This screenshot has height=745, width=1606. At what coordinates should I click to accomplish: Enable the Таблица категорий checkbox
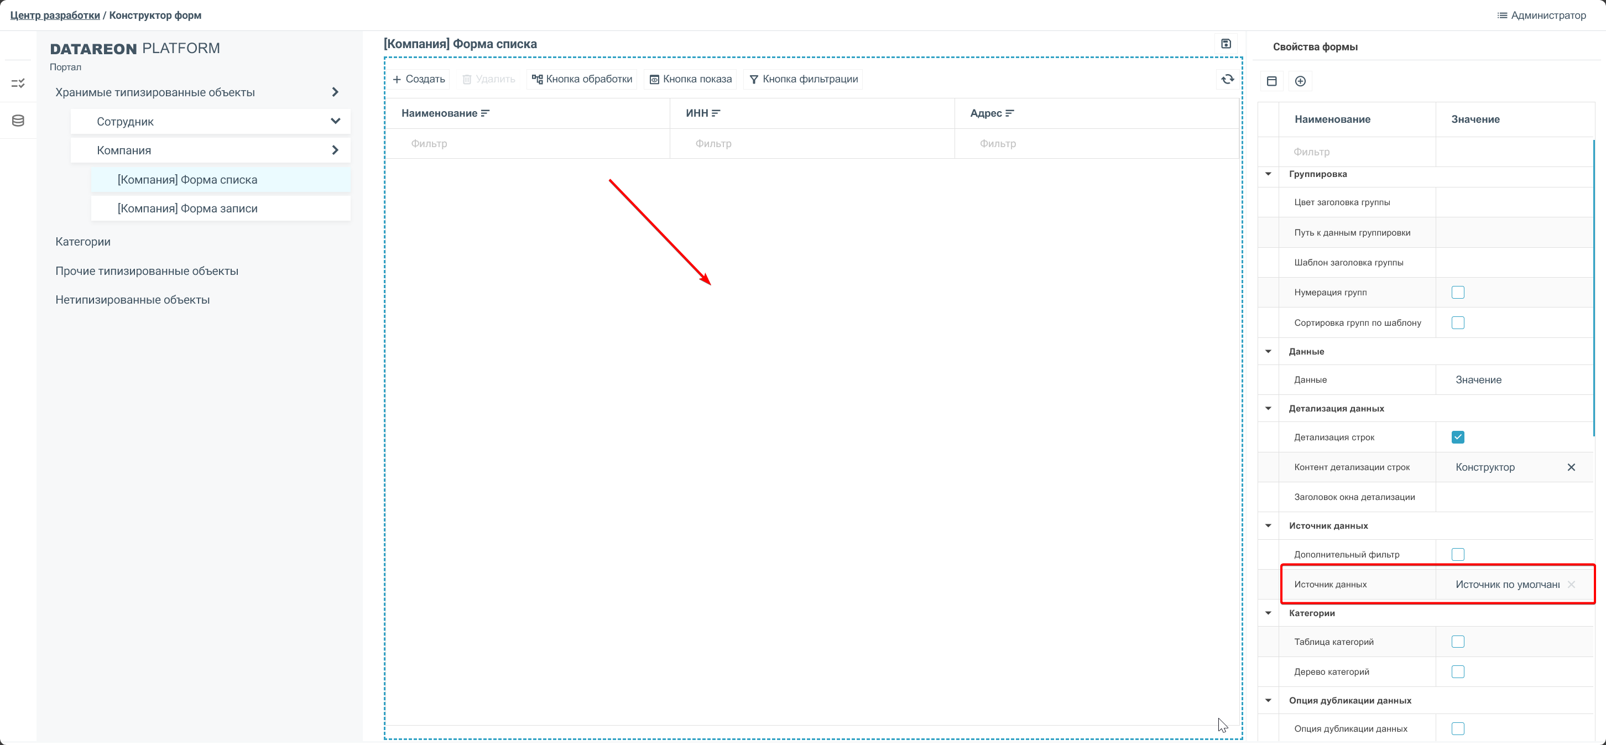(1457, 642)
